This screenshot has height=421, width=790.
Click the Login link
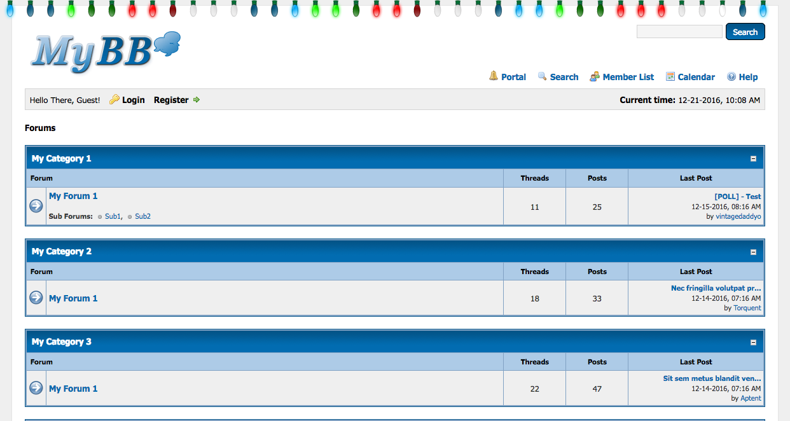point(134,100)
